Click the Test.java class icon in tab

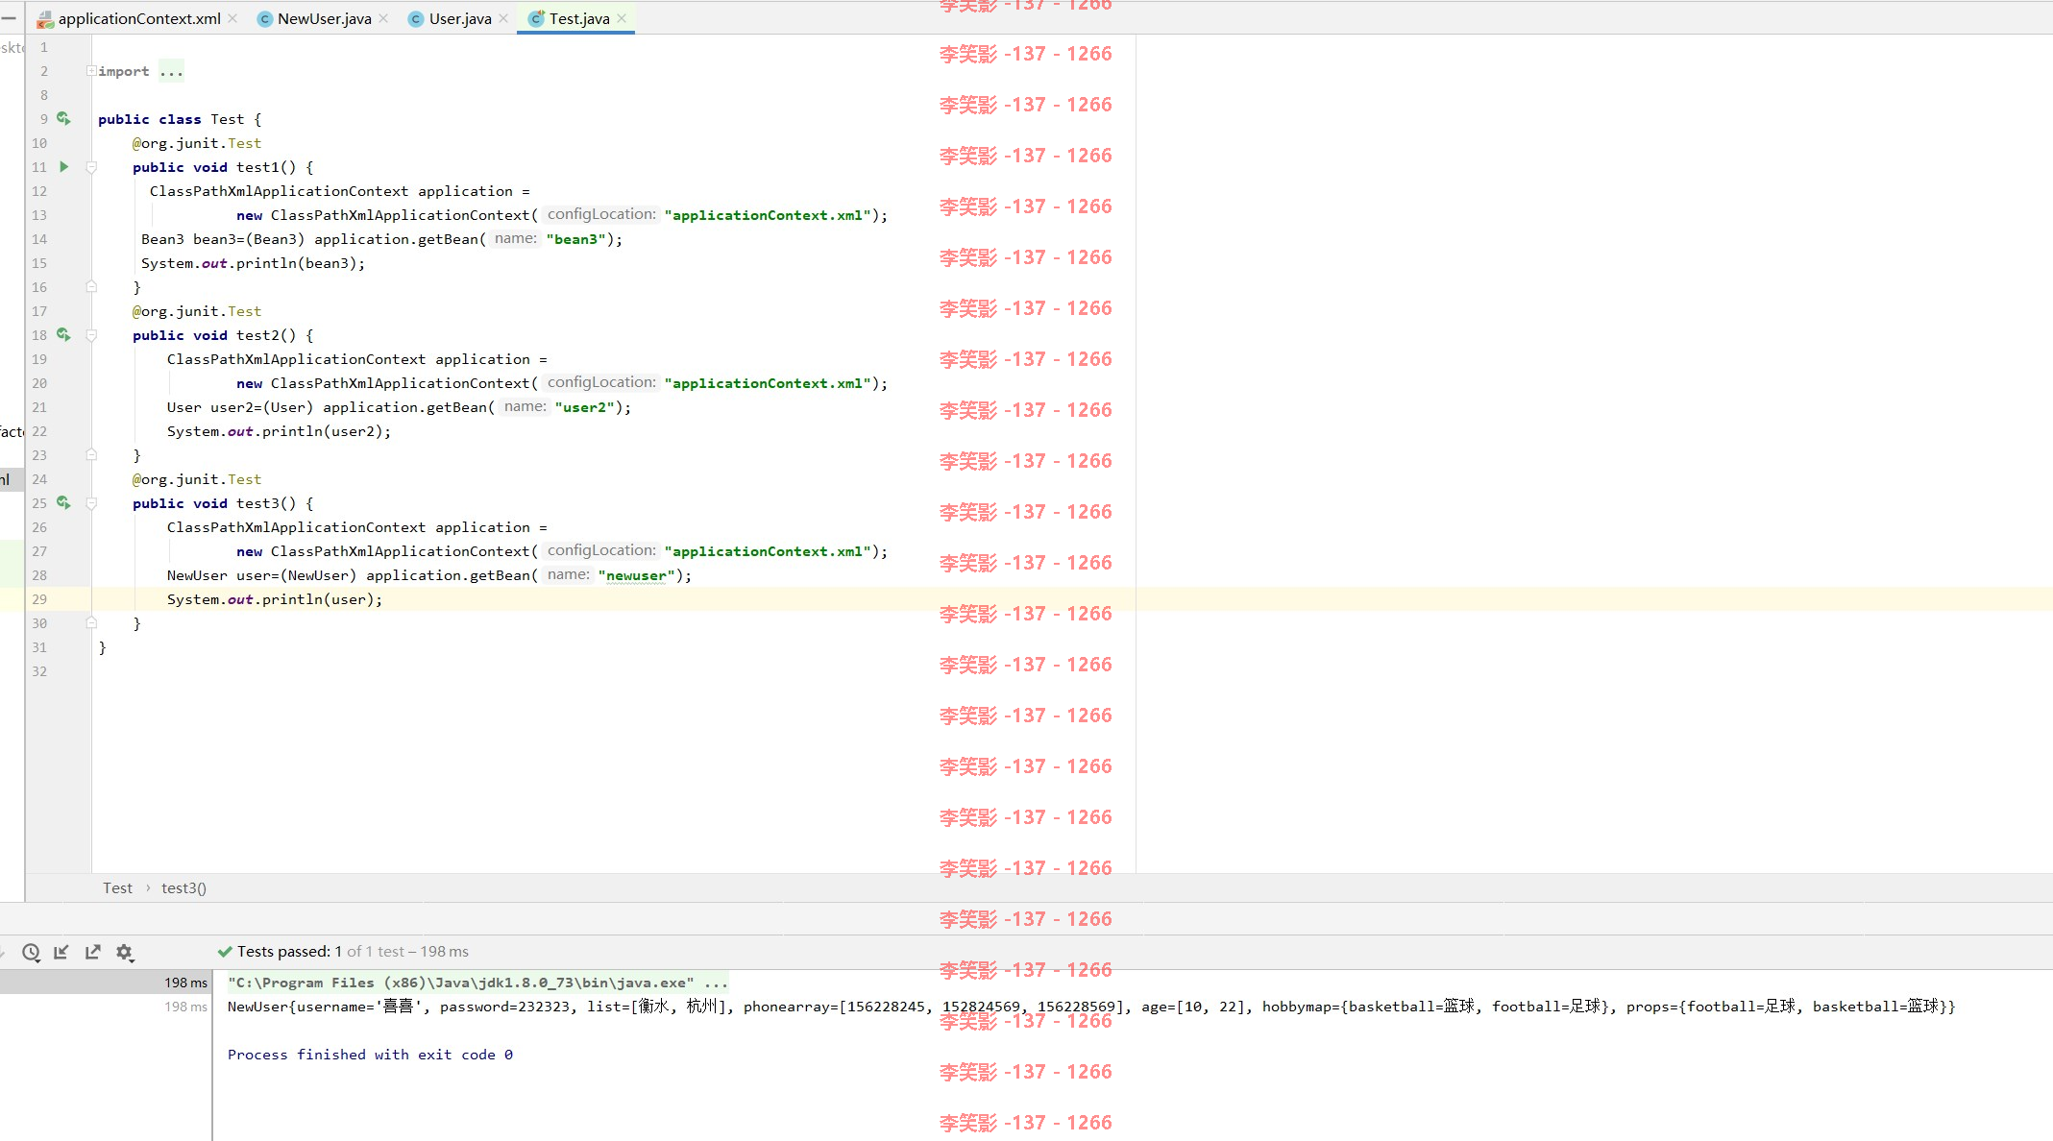coord(536,19)
